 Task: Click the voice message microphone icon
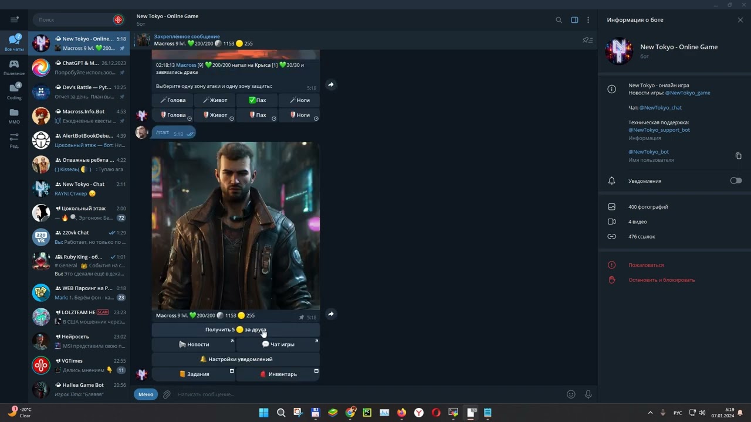click(588, 394)
